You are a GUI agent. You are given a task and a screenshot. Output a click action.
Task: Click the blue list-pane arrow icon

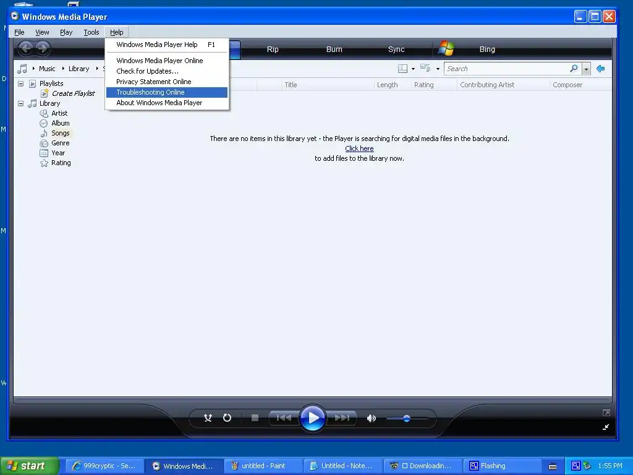[x=601, y=69]
